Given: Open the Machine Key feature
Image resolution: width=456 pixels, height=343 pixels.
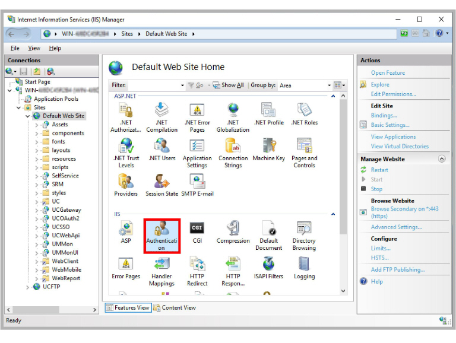Looking at the screenshot, I should pos(269,150).
